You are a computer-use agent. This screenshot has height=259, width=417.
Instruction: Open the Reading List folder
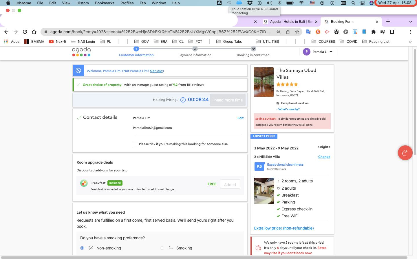[376, 42]
